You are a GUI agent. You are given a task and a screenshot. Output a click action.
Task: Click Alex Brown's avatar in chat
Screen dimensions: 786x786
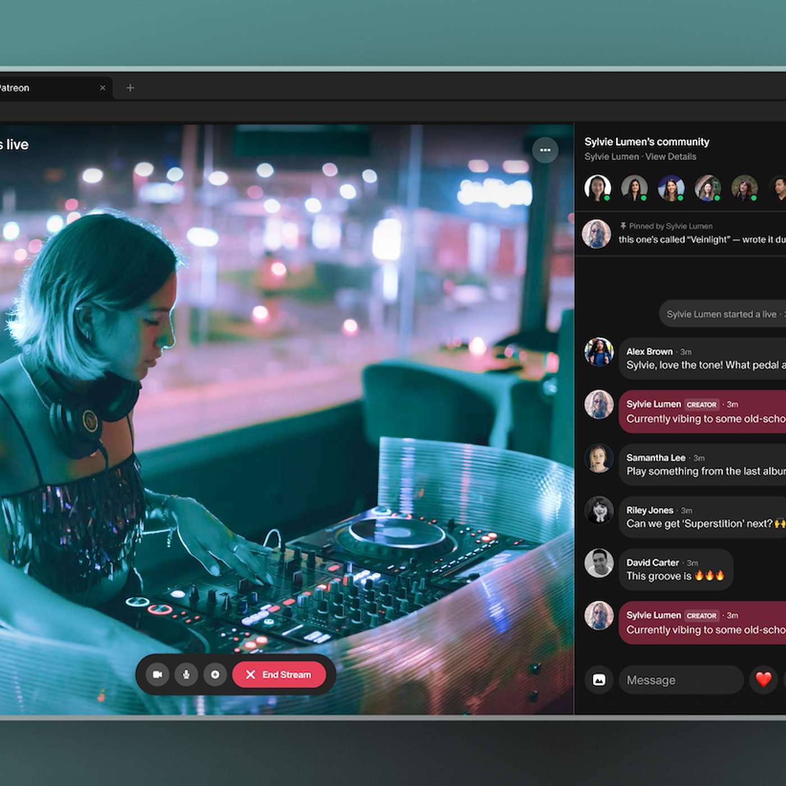point(598,352)
